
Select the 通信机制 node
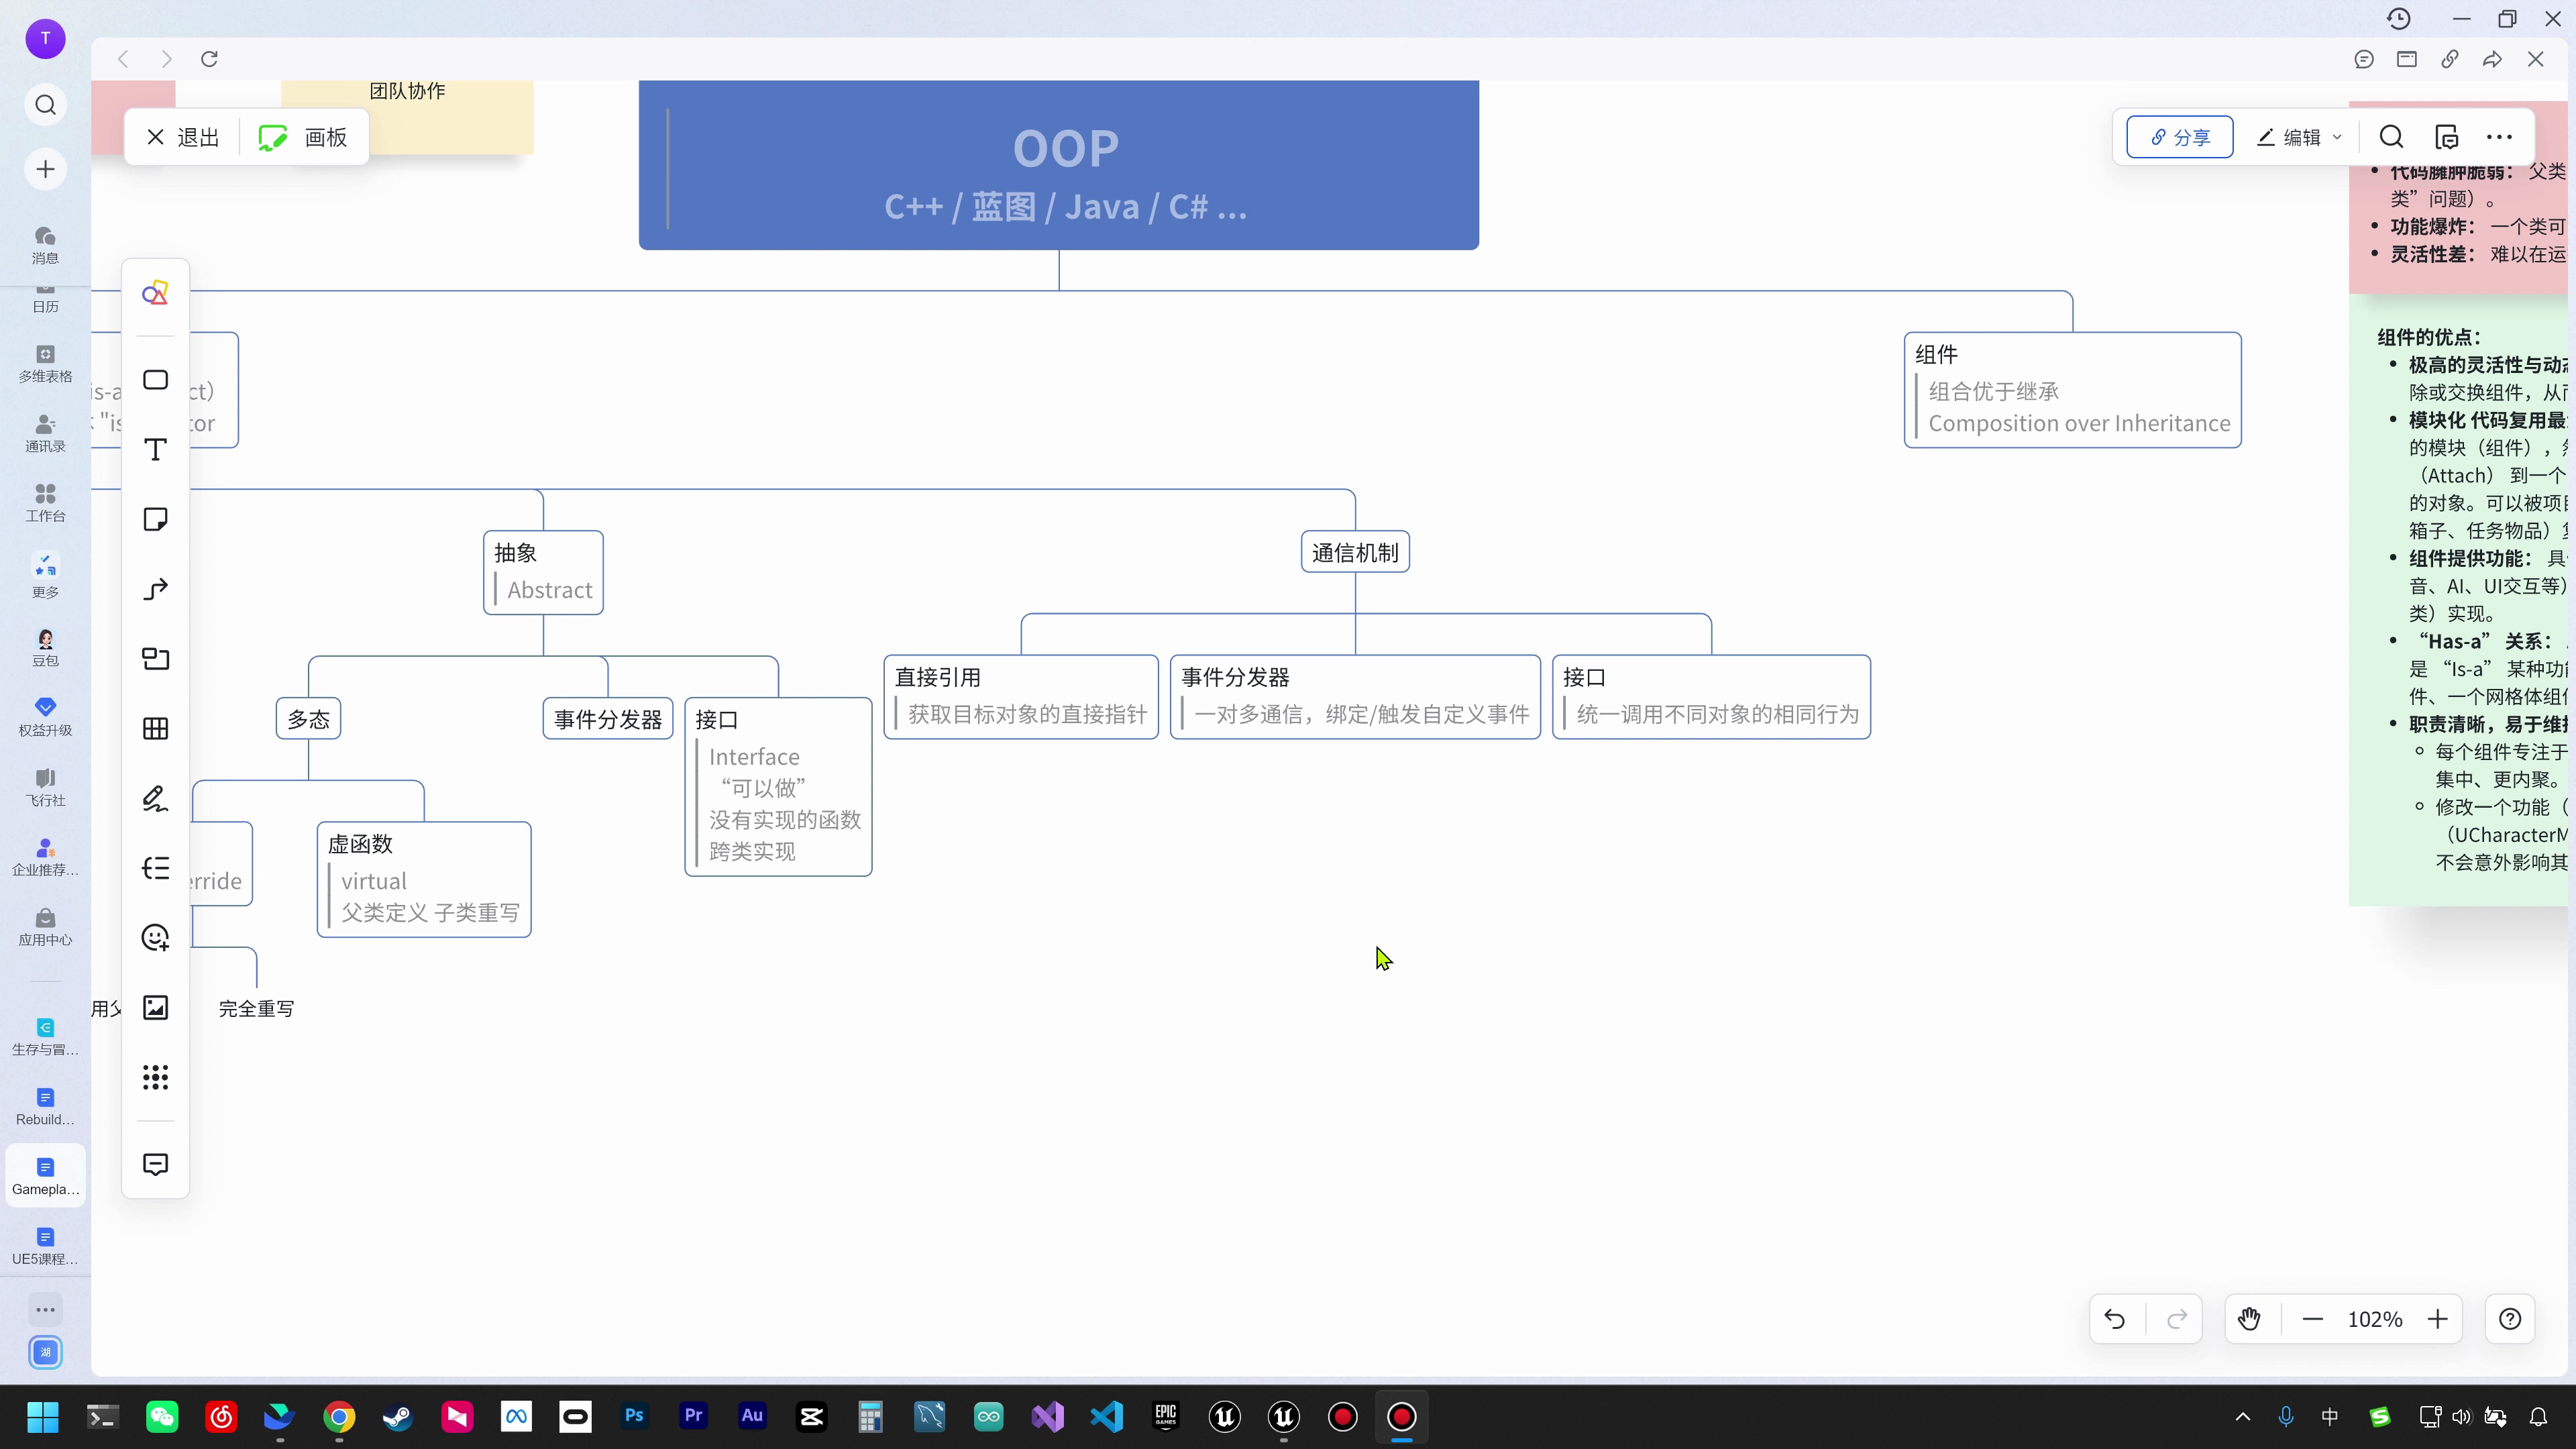coord(1355,552)
